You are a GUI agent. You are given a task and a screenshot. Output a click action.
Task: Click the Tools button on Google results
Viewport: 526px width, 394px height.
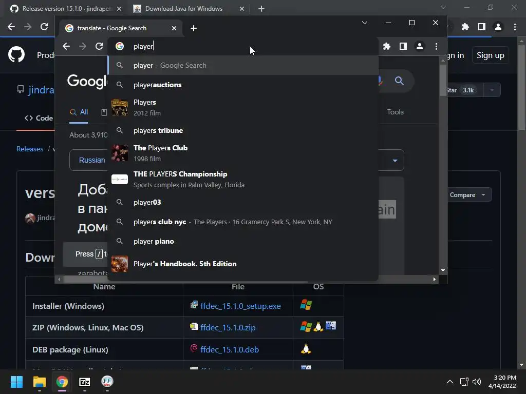coord(395,112)
